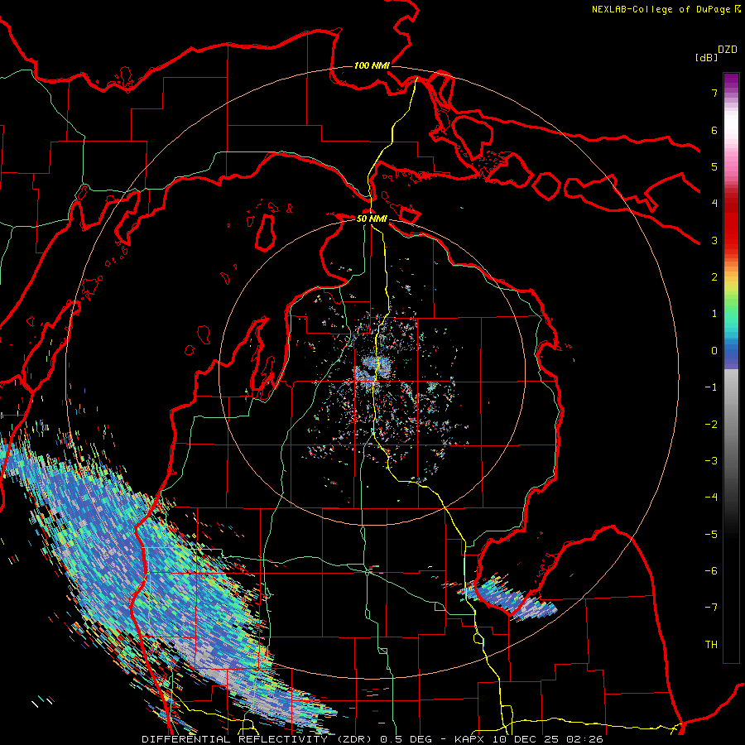Click the 7 value on color scale
Screen dimensions: 745x745
714,93
